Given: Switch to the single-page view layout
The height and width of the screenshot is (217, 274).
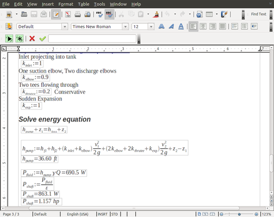Looking at the screenshot, I should pos(199,214).
